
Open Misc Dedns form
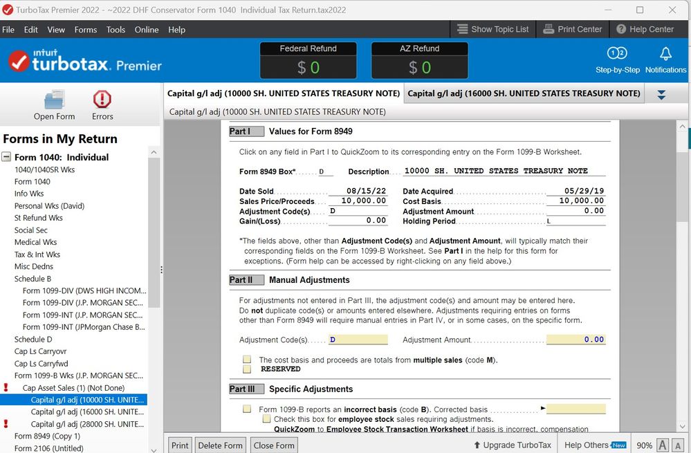(33, 266)
